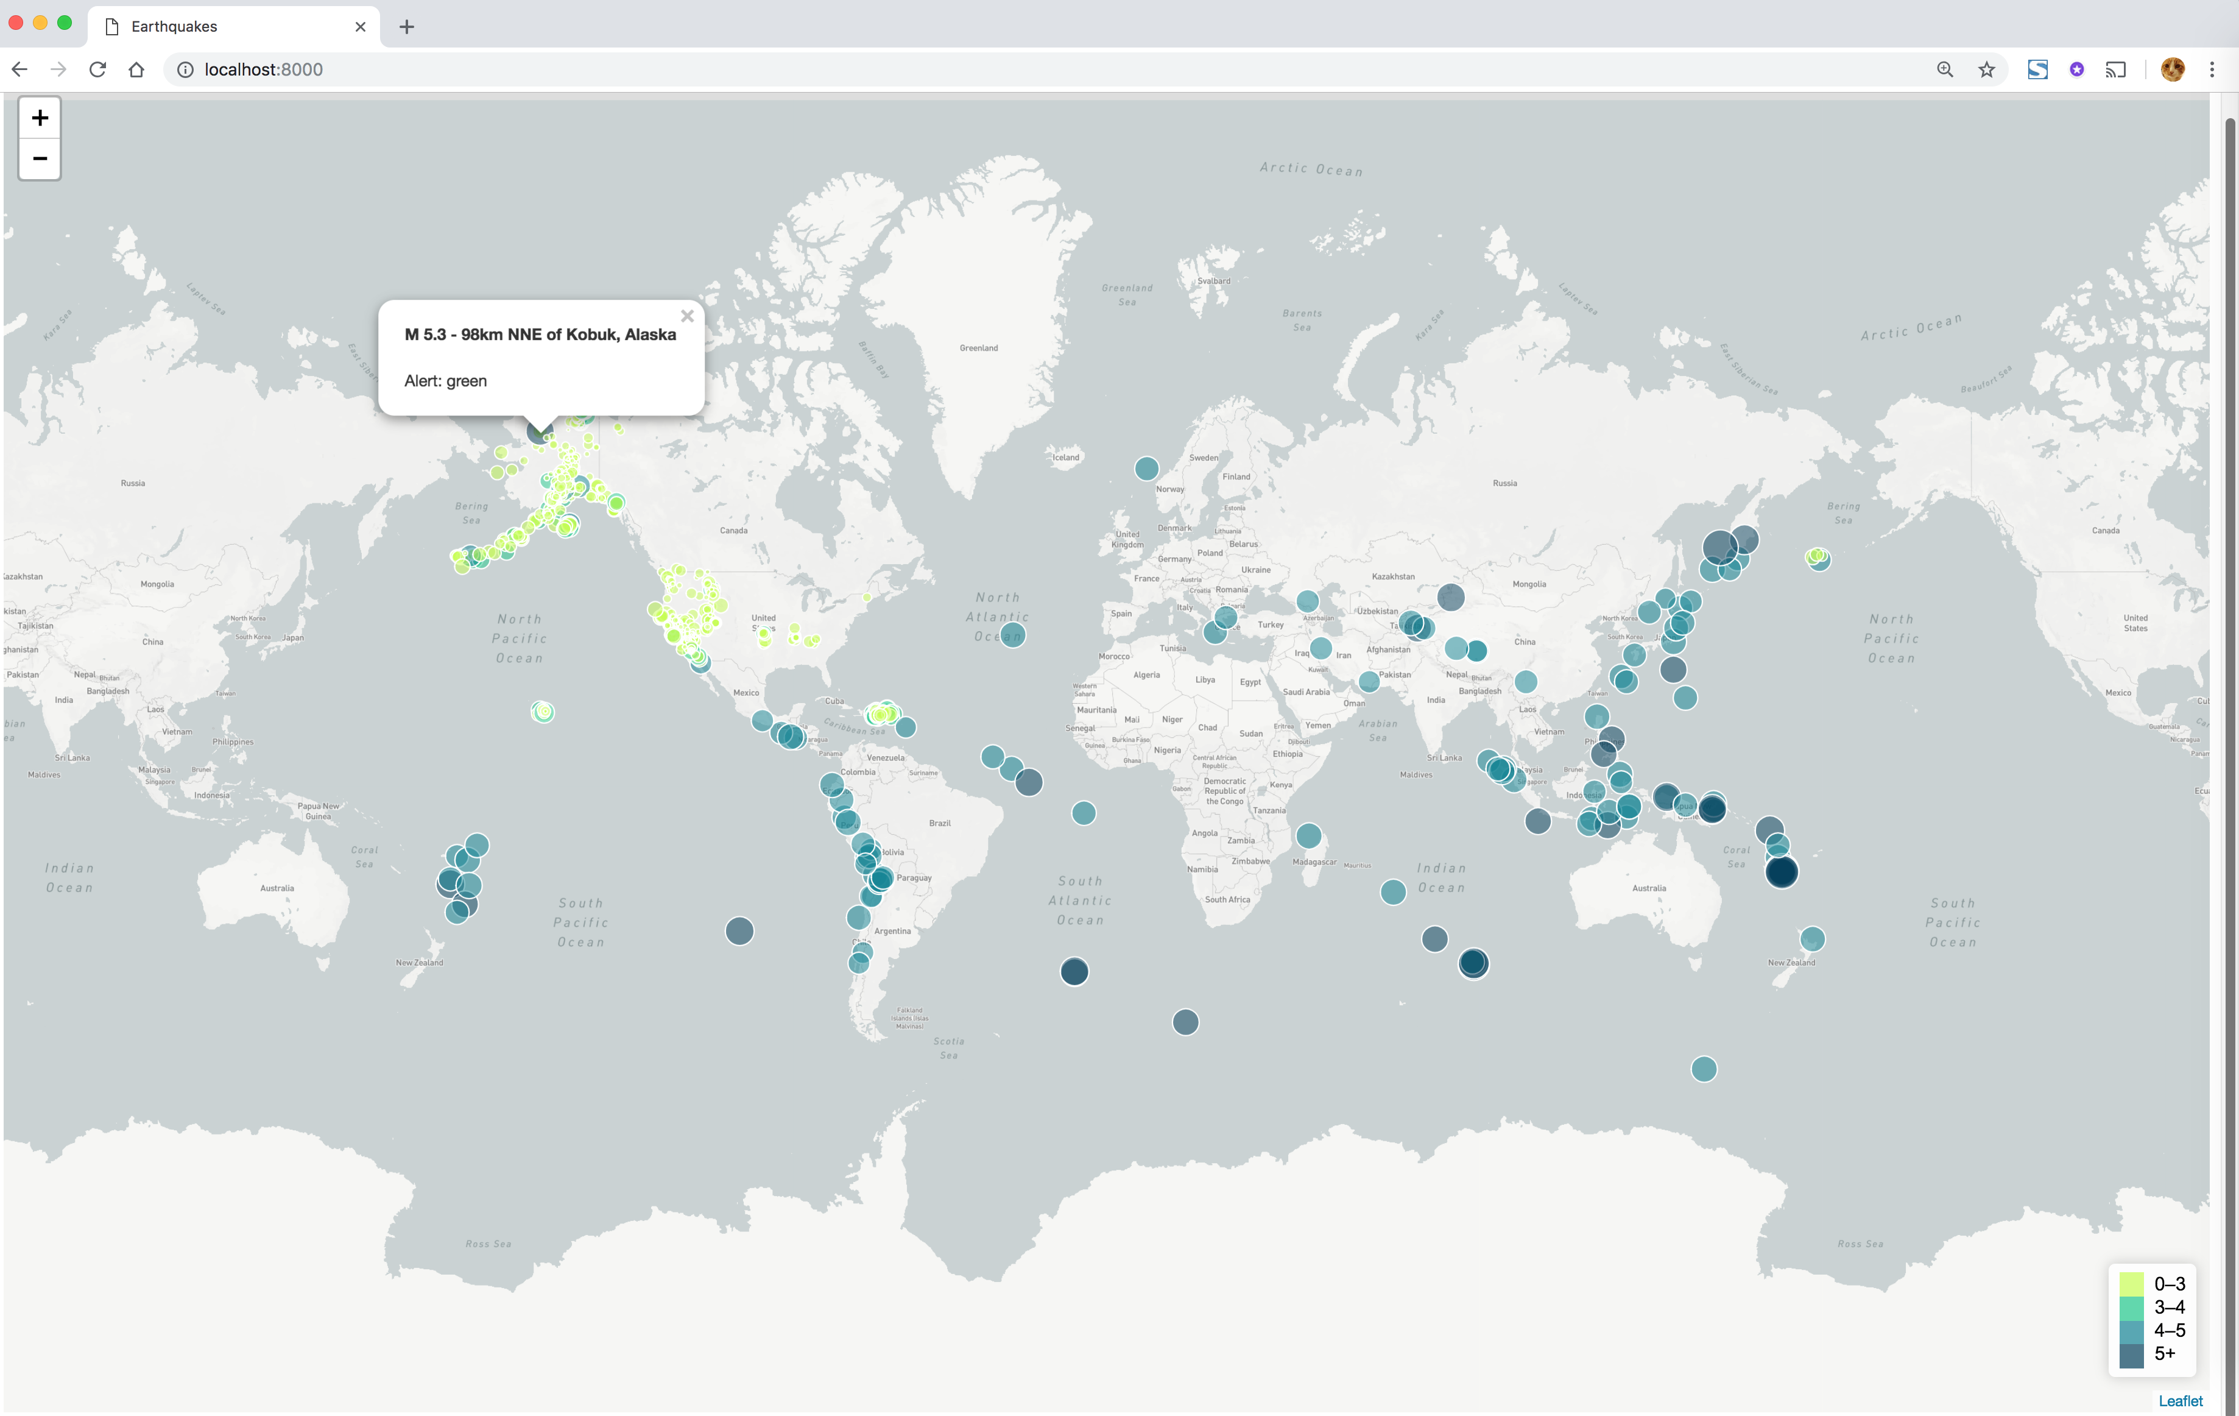Go to browser home page
2239x1416 pixels.
pyautogui.click(x=136, y=70)
